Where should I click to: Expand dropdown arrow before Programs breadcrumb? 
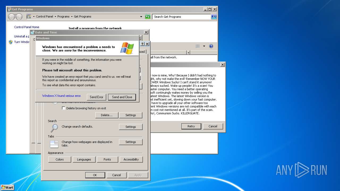pyautogui.click(x=55, y=16)
